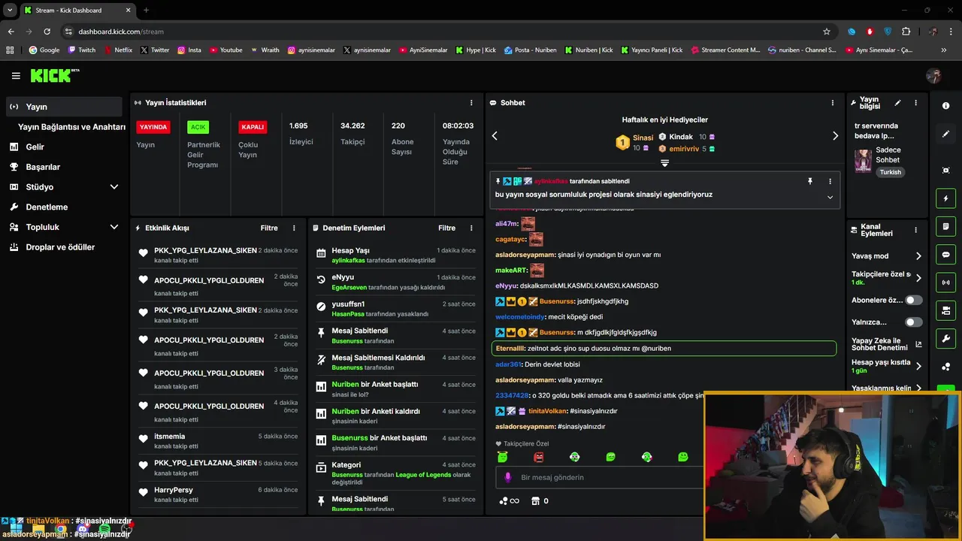962x541 pixels.
Task: Open the hamburger menu next to Kick logo
Action: click(x=16, y=76)
